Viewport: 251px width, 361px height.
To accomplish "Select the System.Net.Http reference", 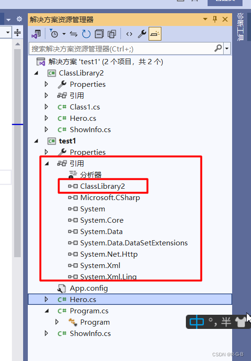I will (109, 254).
